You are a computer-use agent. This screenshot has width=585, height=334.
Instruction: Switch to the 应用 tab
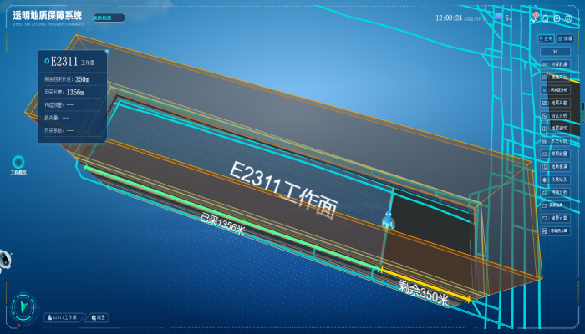tap(546, 38)
